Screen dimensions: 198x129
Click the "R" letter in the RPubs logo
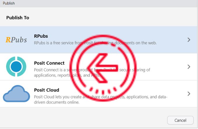coord(8,40)
